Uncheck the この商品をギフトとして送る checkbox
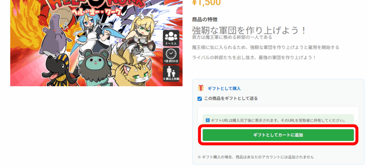The image size is (367, 167). click(200, 99)
